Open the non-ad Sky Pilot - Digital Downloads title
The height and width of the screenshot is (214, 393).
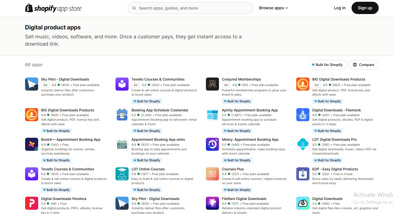point(155,199)
